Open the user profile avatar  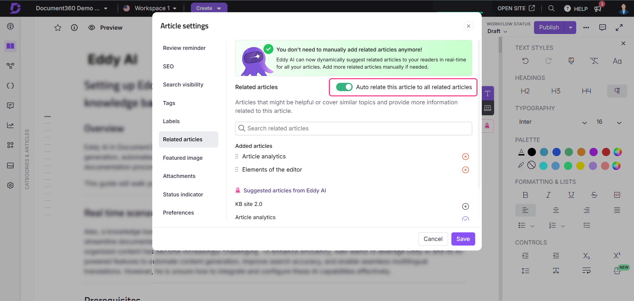pos(623,9)
